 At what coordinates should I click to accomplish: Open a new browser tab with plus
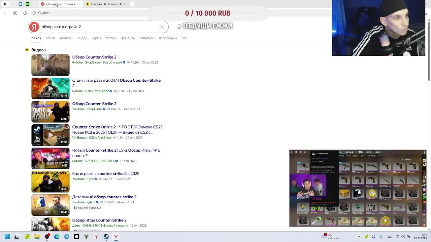pyautogui.click(x=132, y=4)
